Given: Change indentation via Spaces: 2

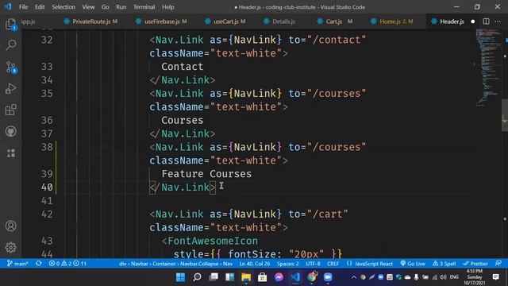Looking at the screenshot, I should 287,263.
